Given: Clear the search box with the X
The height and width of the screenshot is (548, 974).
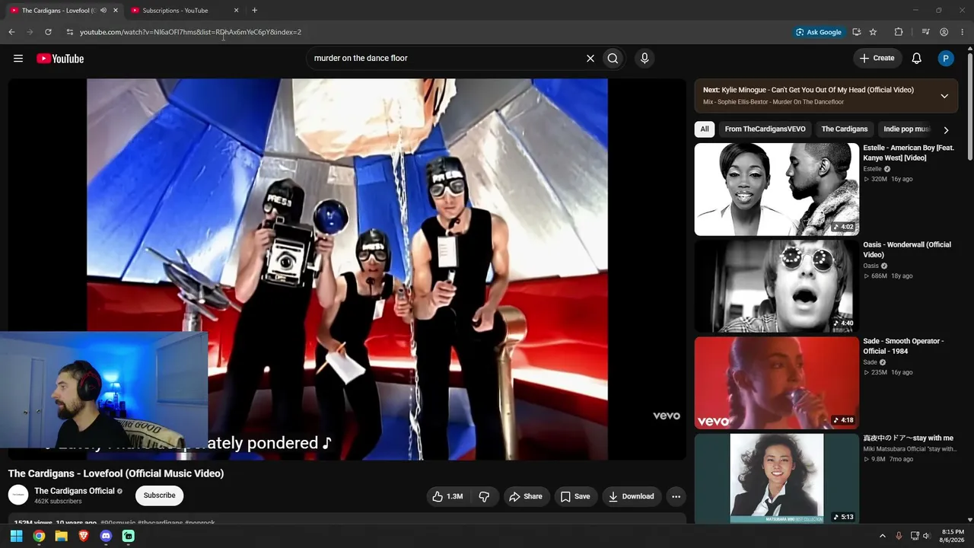Looking at the screenshot, I should click(x=590, y=59).
